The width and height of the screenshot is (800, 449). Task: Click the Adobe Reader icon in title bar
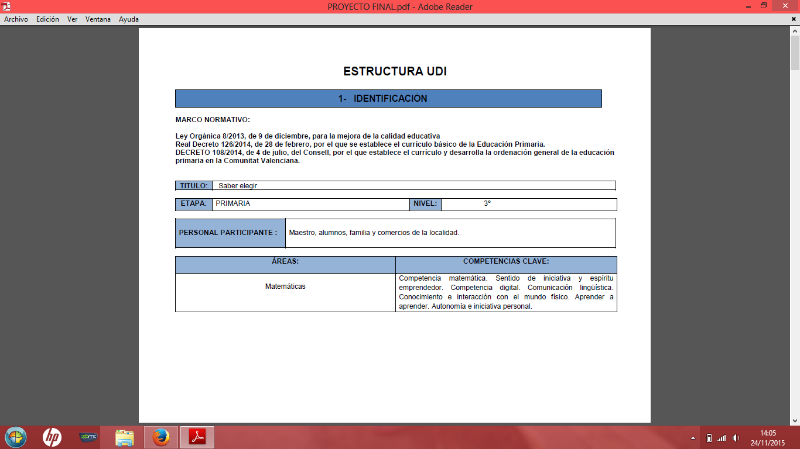(x=6, y=6)
